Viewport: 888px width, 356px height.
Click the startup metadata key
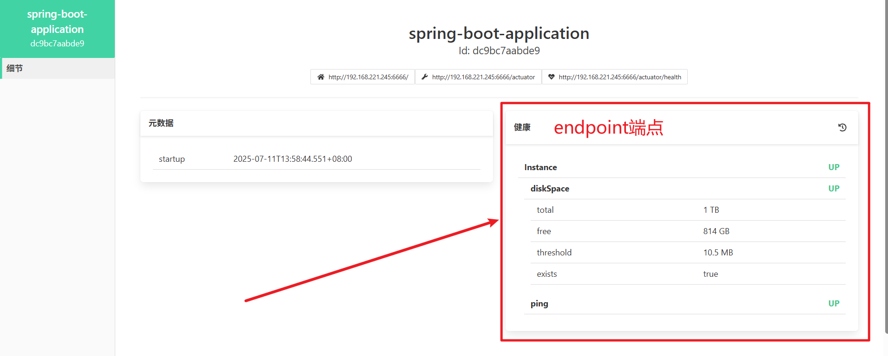point(172,159)
